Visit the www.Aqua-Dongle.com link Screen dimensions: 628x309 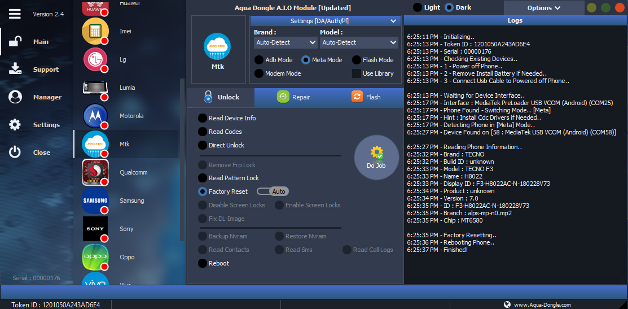[542, 305]
